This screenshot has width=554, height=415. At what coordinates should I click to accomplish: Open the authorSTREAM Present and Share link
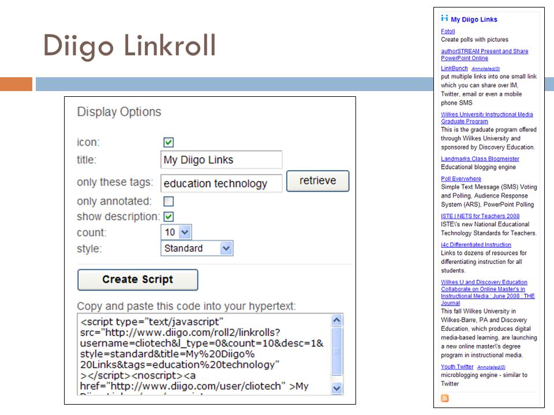(x=484, y=54)
